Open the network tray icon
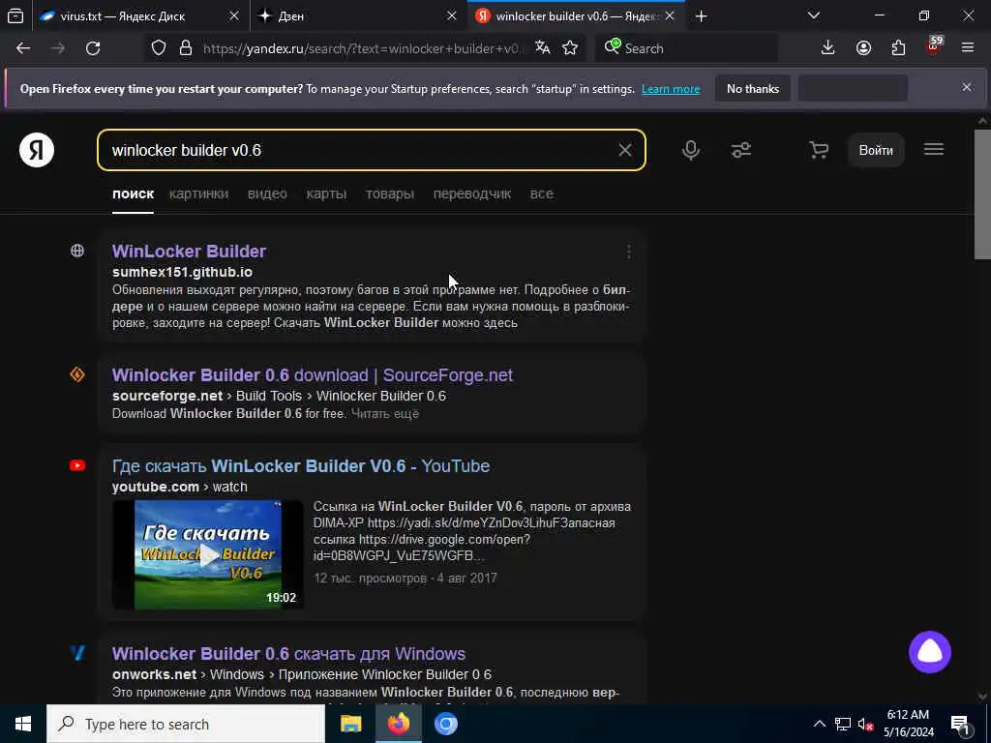The image size is (991, 743). (843, 725)
